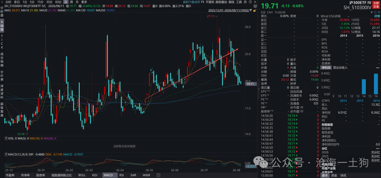381x178 pixels.
Task: Click the pencil edit icon under stock code
Action: [x=372, y=12]
